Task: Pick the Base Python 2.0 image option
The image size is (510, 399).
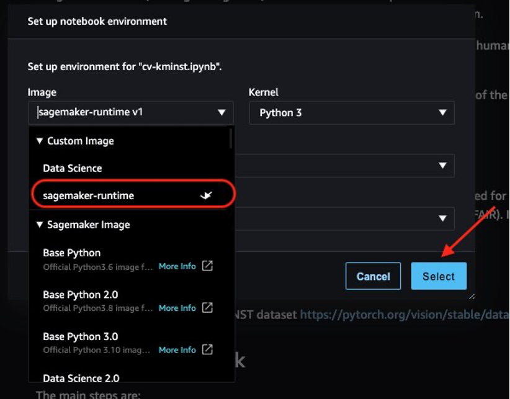Action: [x=80, y=295]
